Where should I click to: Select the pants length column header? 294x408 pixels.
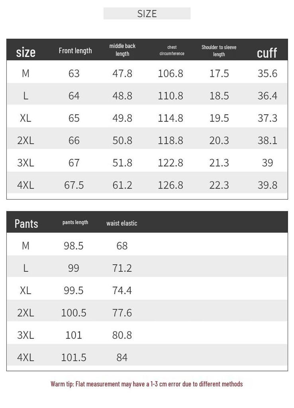tap(75, 222)
